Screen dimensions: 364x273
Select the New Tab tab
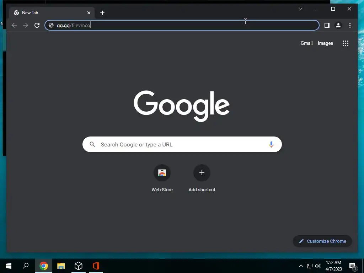(x=52, y=13)
